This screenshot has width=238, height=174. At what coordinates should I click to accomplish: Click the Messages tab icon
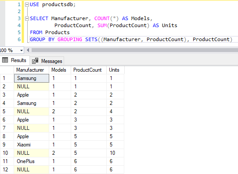(x=35, y=61)
